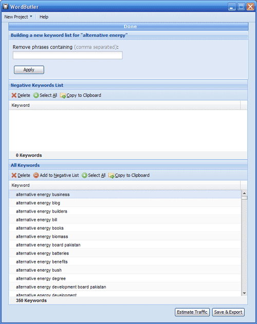Select keyword "alternative energy development board pakistan"

coord(125,287)
